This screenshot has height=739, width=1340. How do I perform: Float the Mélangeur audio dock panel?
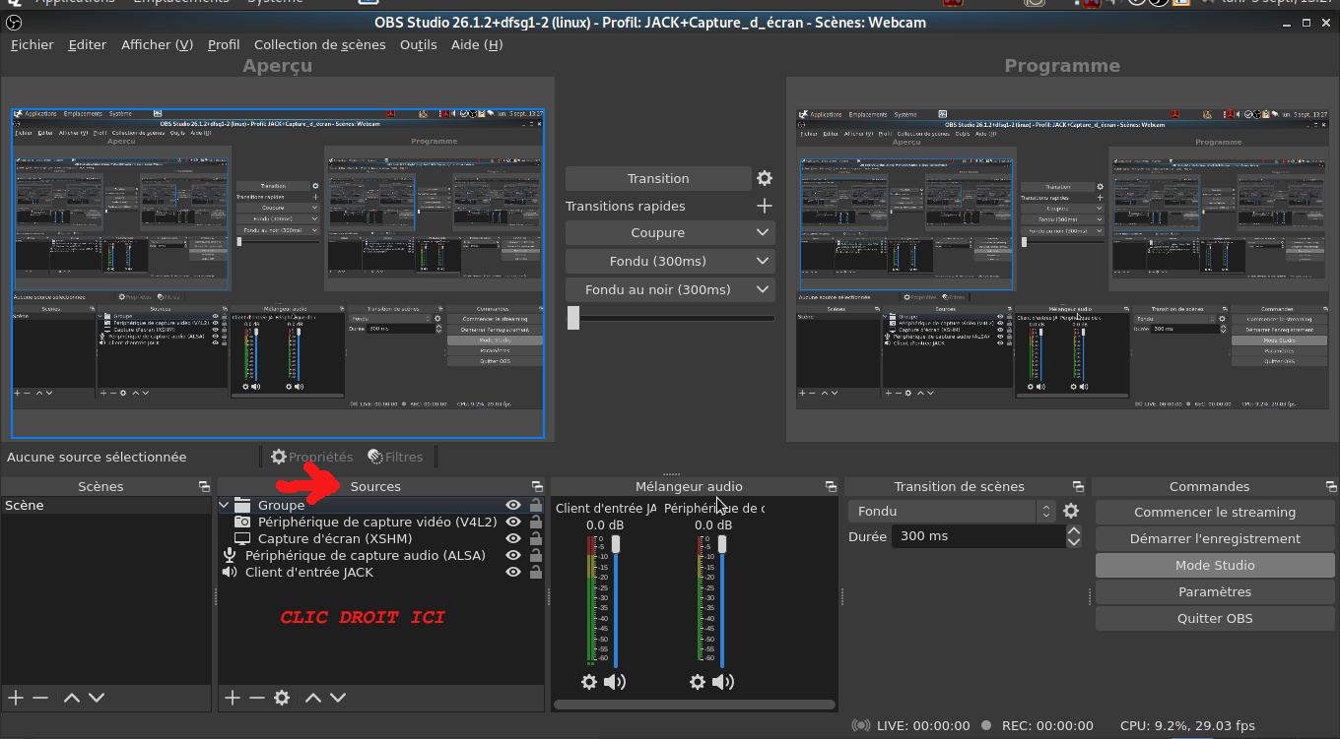point(831,486)
